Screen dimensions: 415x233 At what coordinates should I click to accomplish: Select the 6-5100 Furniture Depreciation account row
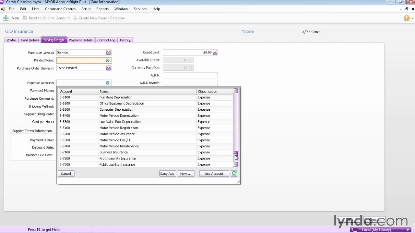point(146,97)
